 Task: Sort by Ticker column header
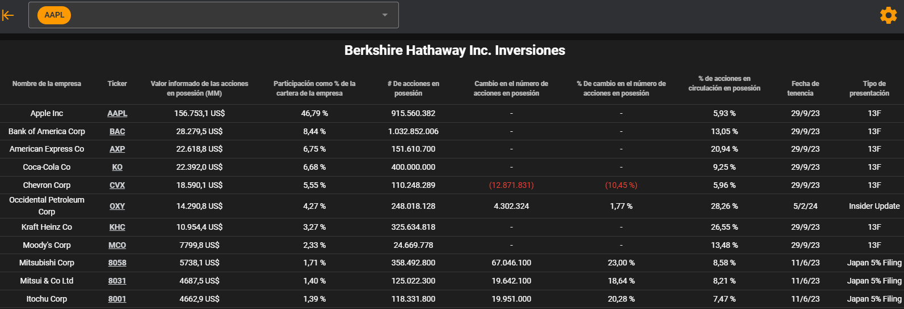pyautogui.click(x=117, y=84)
